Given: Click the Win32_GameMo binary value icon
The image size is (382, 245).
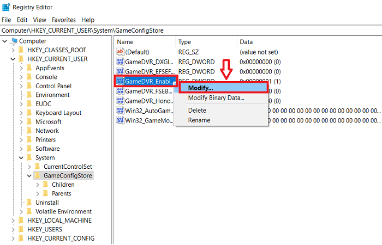Looking at the screenshot, I should click(x=120, y=120).
